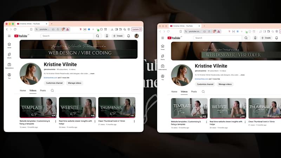Click Manage videos button in left window
The image size is (281, 158).
pyautogui.click(x=74, y=83)
